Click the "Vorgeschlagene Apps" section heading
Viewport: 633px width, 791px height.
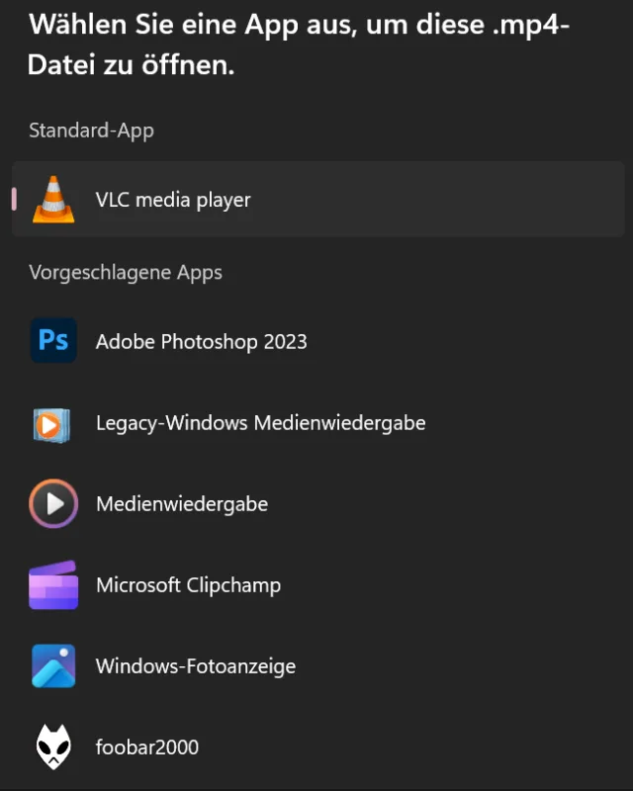pyautogui.click(x=126, y=272)
